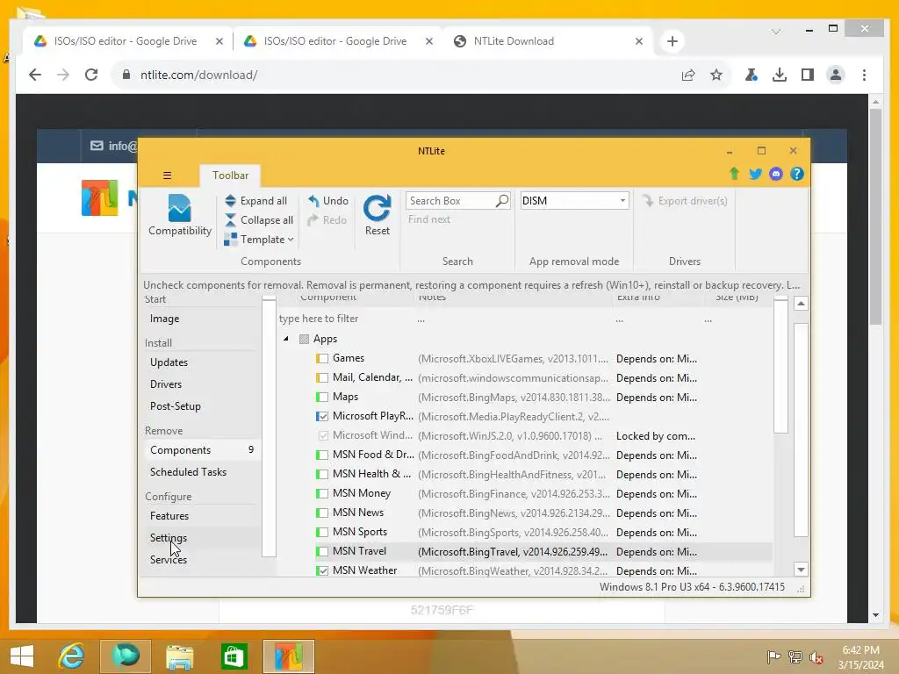Image resolution: width=899 pixels, height=674 pixels.
Task: Toggle the Apps group checkbox
Action: click(x=305, y=339)
